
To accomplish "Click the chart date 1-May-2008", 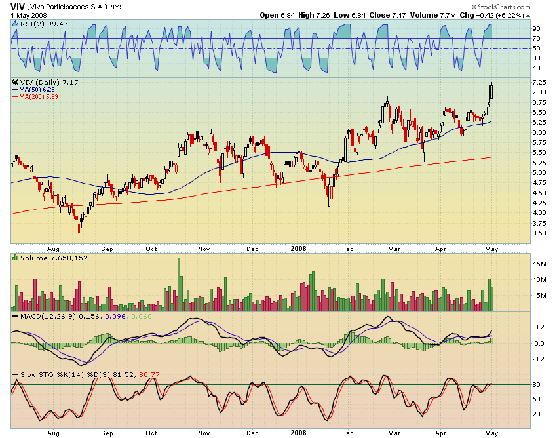I will (x=29, y=16).
